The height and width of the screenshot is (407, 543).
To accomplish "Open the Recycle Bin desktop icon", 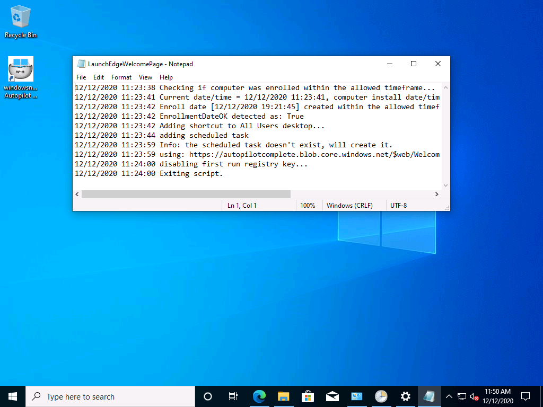I will tap(21, 22).
